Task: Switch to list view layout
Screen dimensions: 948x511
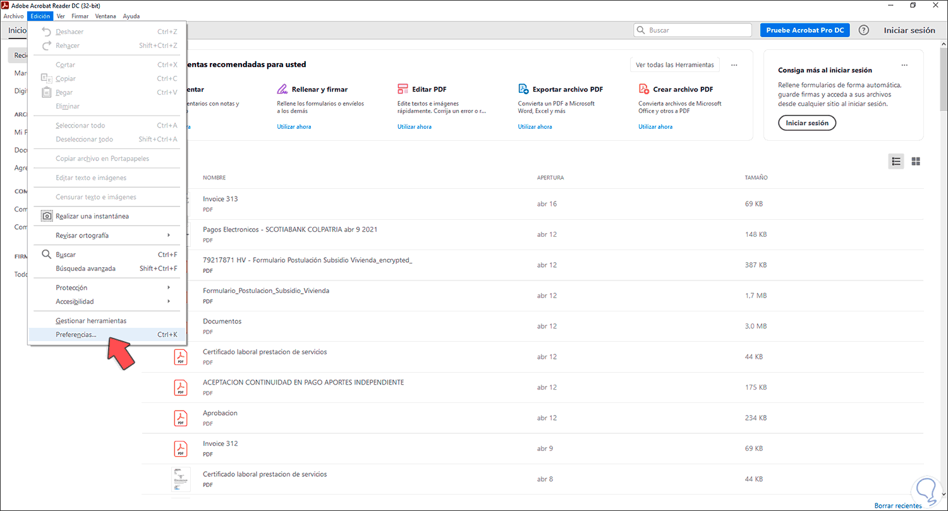Action: coord(896,161)
